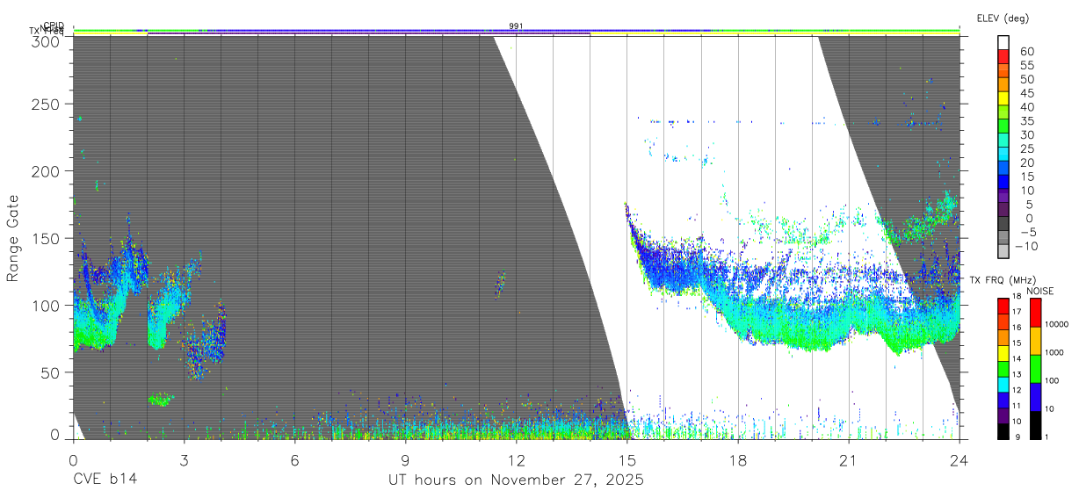Click the 3 tick label on the UT hours axis
This screenshot has height=498, width=1079.
coord(184,459)
